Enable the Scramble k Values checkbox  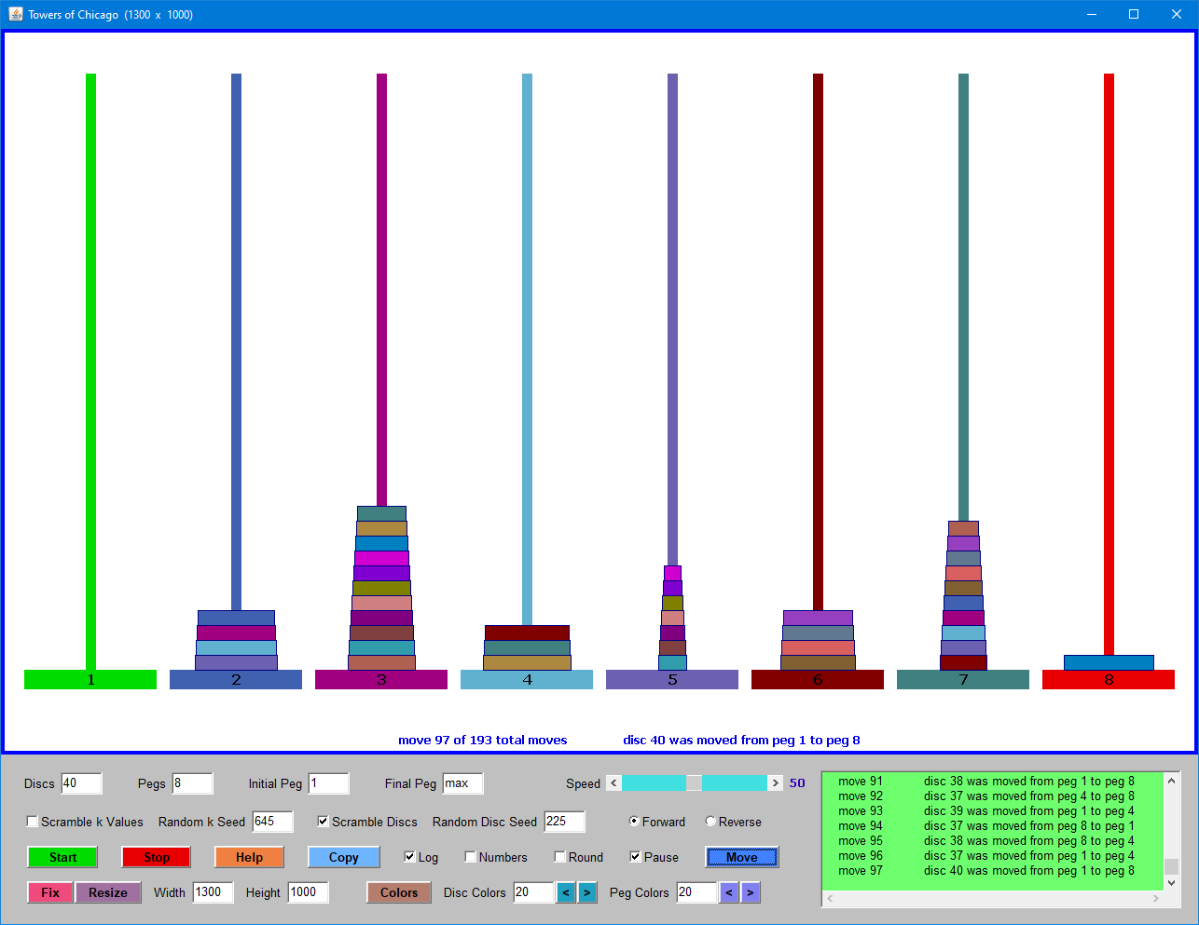(33, 822)
